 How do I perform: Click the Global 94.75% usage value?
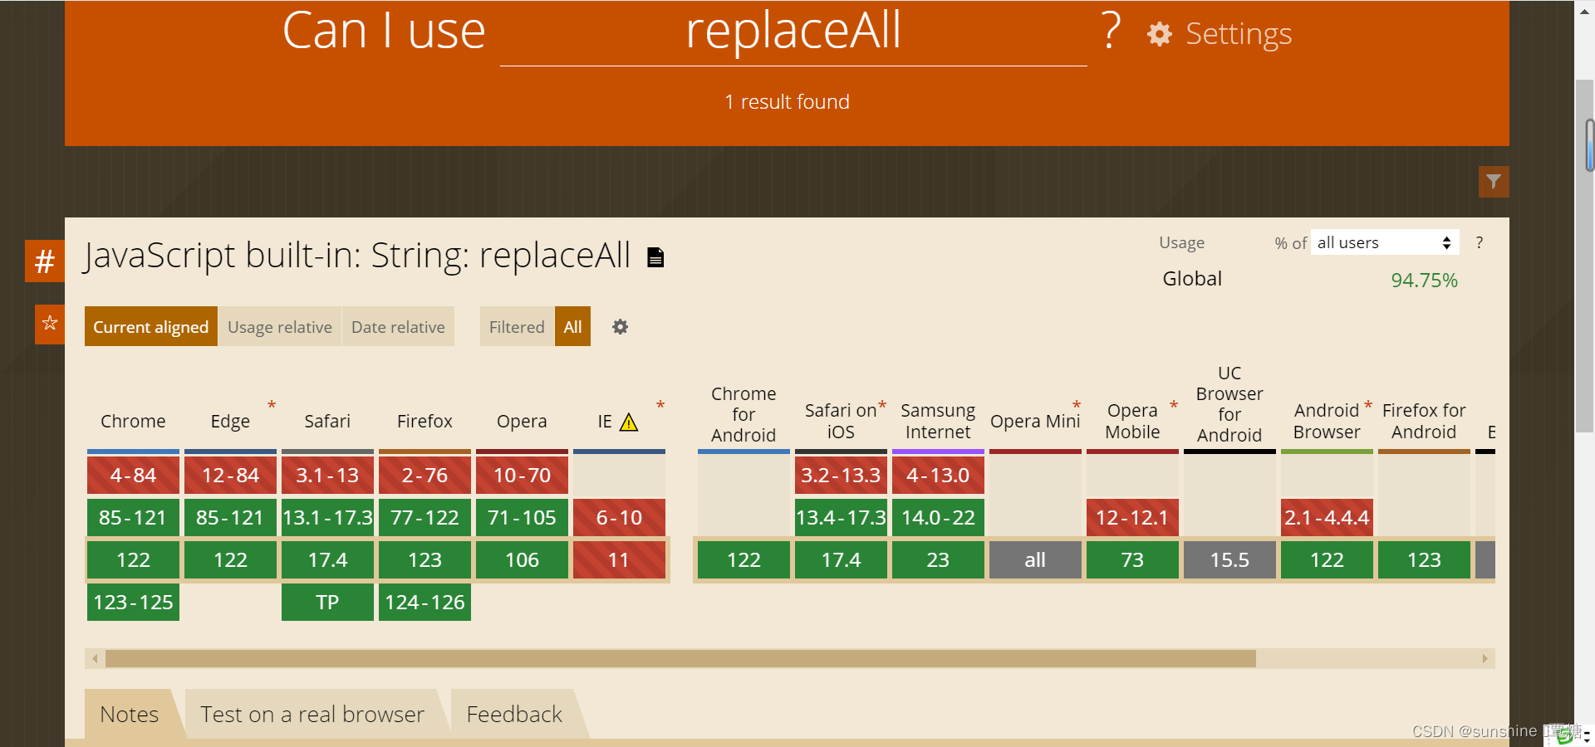[1424, 281]
